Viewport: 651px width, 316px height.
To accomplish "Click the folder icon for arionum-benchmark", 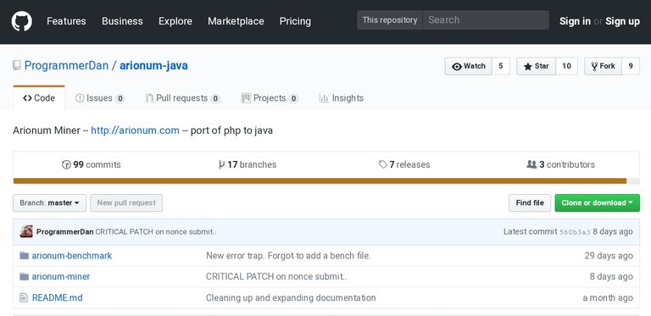I will click(24, 256).
